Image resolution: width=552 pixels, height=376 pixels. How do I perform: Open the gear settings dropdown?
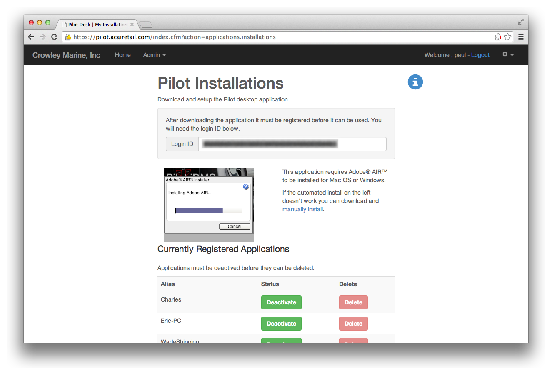pos(507,54)
